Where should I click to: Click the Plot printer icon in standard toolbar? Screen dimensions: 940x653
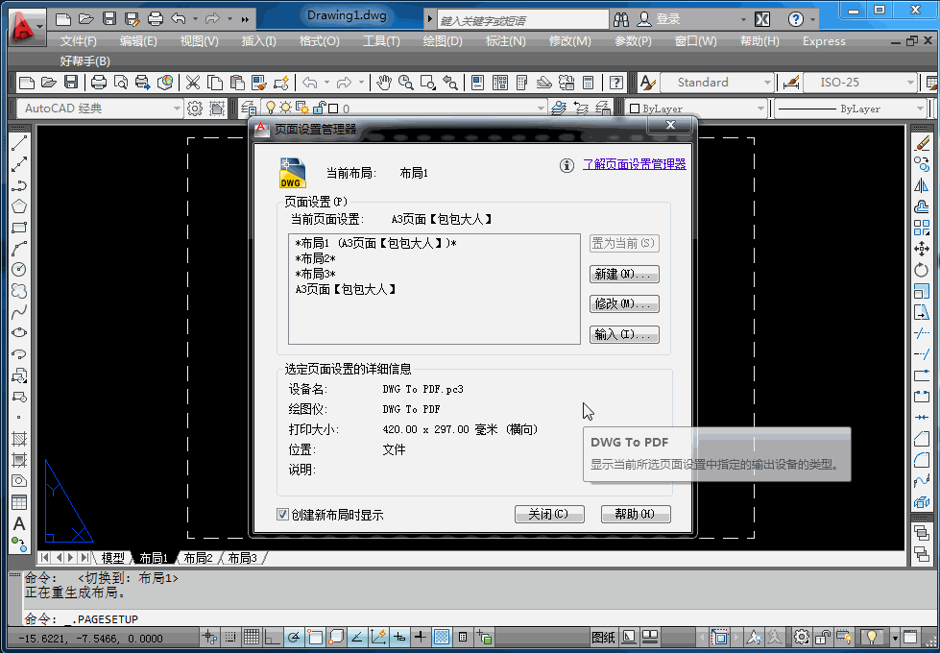[x=98, y=83]
